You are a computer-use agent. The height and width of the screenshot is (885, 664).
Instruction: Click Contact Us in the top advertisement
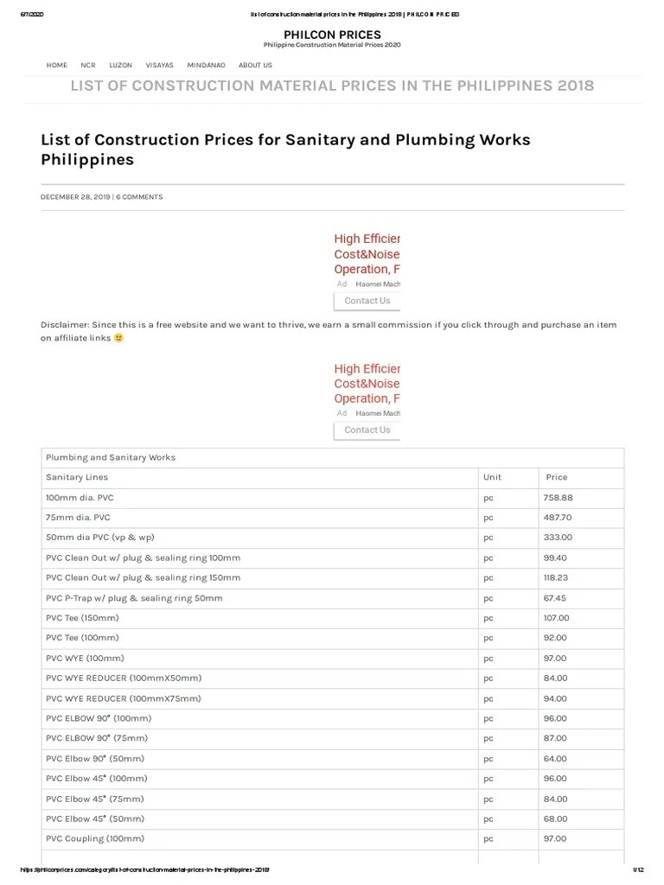(x=366, y=300)
